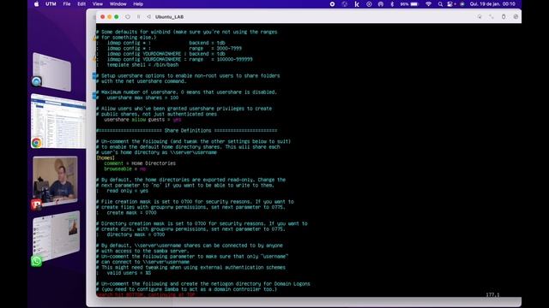
Task: Click the battery indicator in menu bar
Action: point(409,4)
